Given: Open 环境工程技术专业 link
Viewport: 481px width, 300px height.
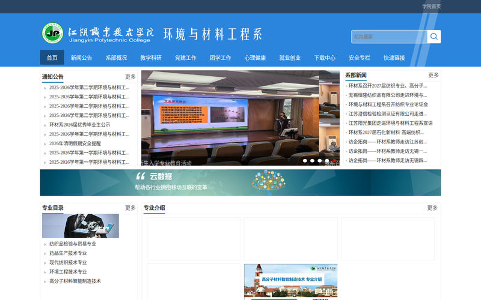Looking at the screenshot, I should coord(68,272).
